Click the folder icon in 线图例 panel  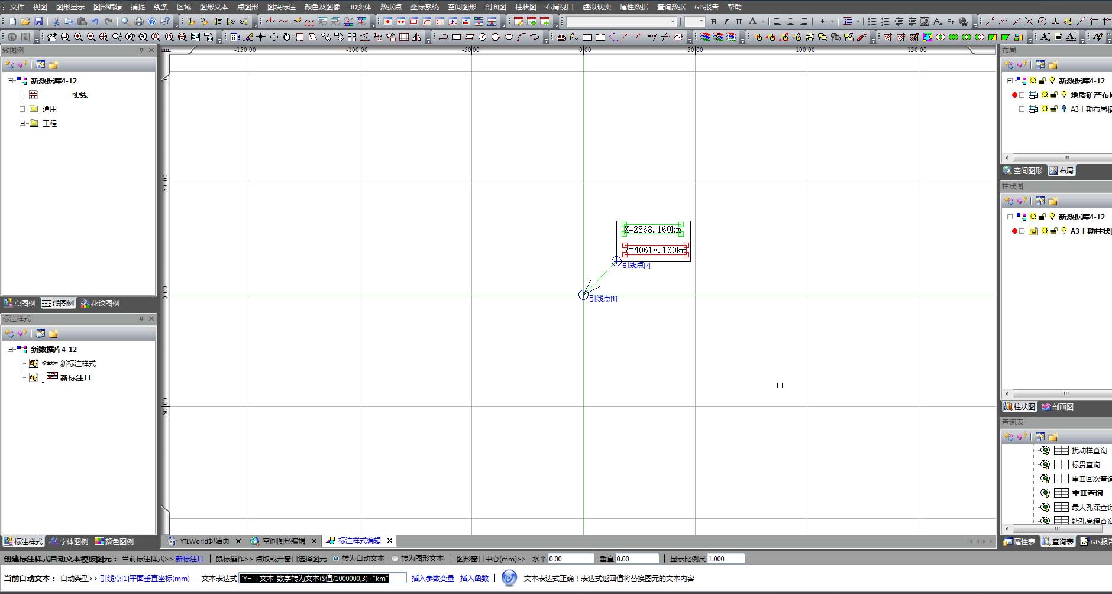click(53, 65)
